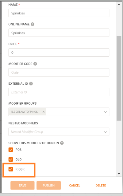Click the scrollbar down arrow
Screen dimensions: 123x196
pos(119,174)
